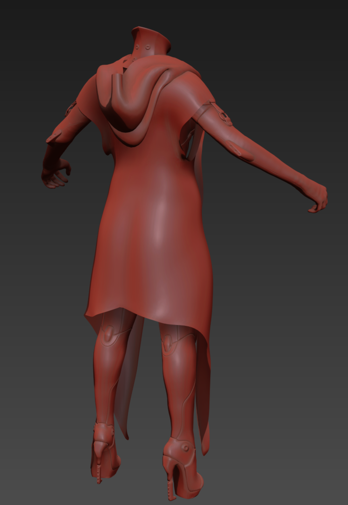348x505 pixels.
Task: Click the strap buckle on the right upper arm
Action: coord(222,115)
